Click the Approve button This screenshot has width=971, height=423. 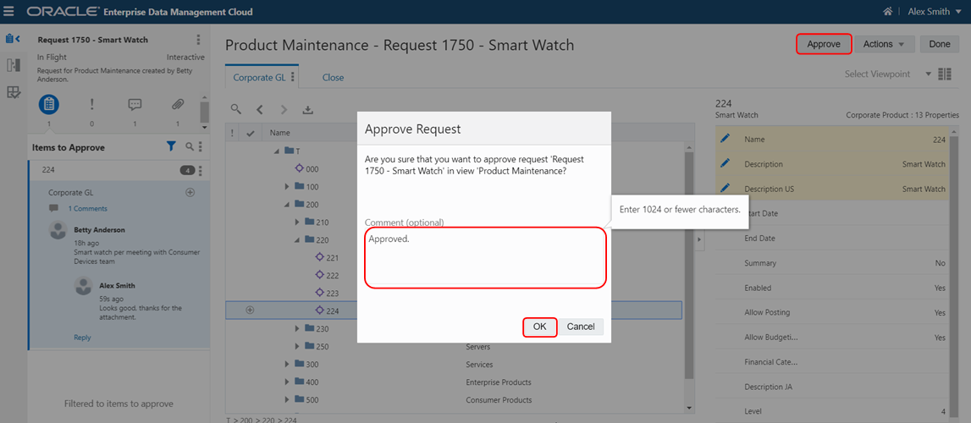824,44
